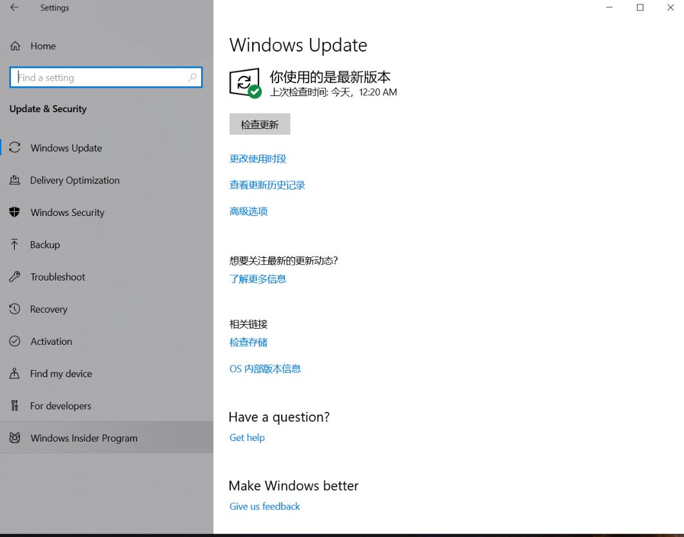Open Windows Insider Program page
684x537 pixels.
107,438
